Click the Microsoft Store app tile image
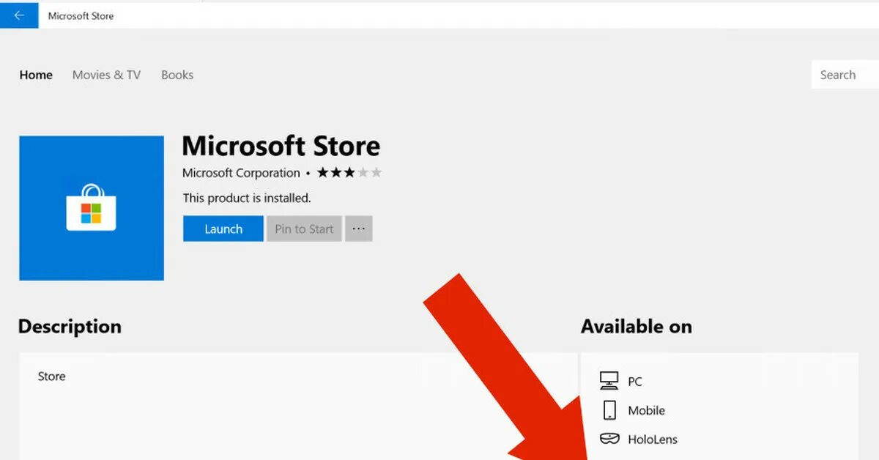 pyautogui.click(x=92, y=208)
